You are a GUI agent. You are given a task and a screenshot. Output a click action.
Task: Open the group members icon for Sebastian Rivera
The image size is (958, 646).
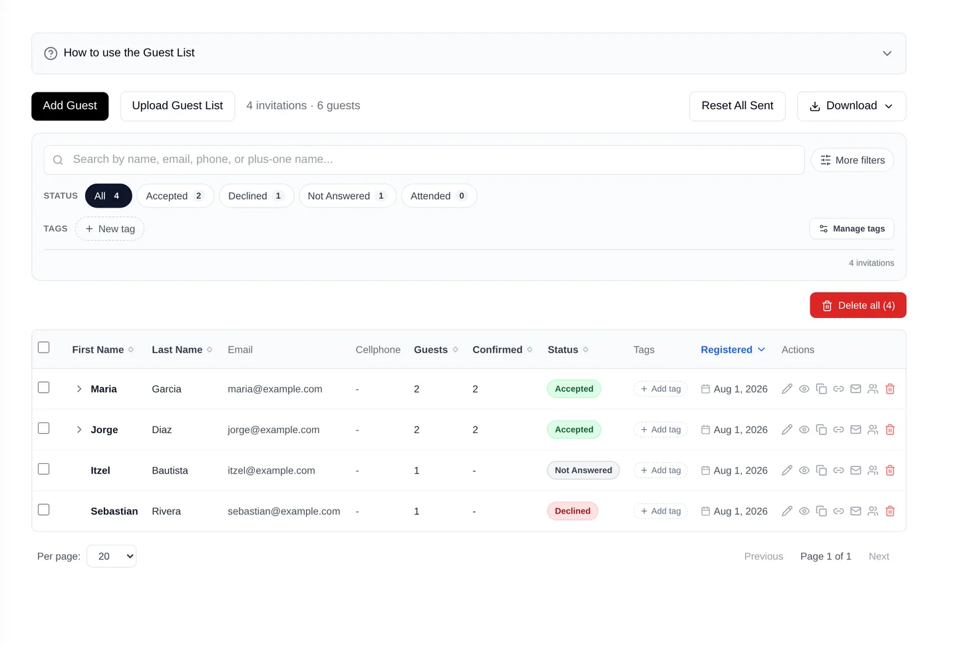873,511
